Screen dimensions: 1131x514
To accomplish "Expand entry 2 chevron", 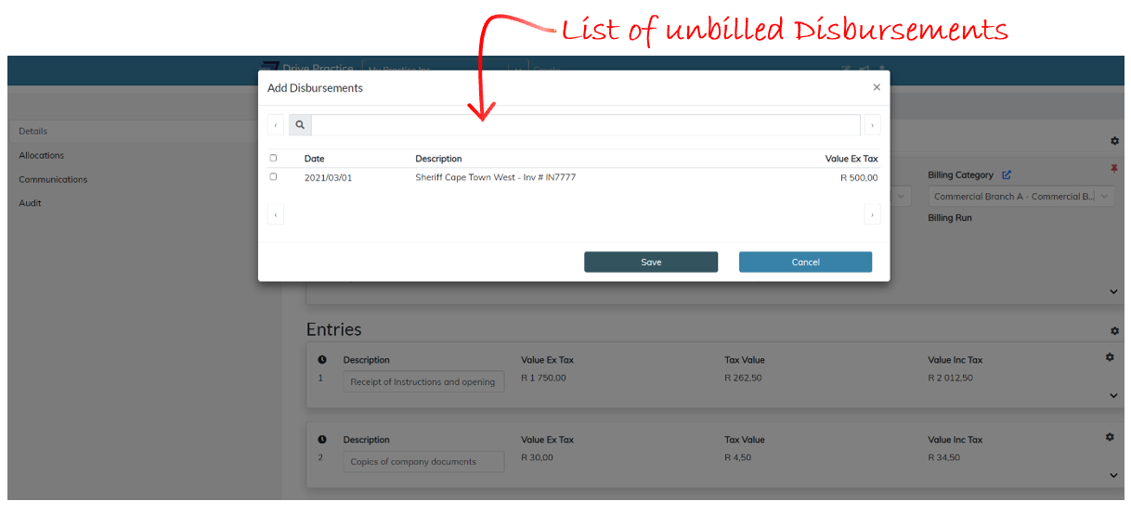I will point(1114,475).
